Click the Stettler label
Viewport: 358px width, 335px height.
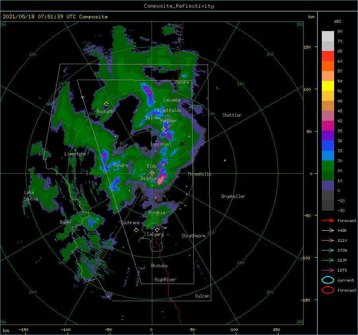click(232, 115)
